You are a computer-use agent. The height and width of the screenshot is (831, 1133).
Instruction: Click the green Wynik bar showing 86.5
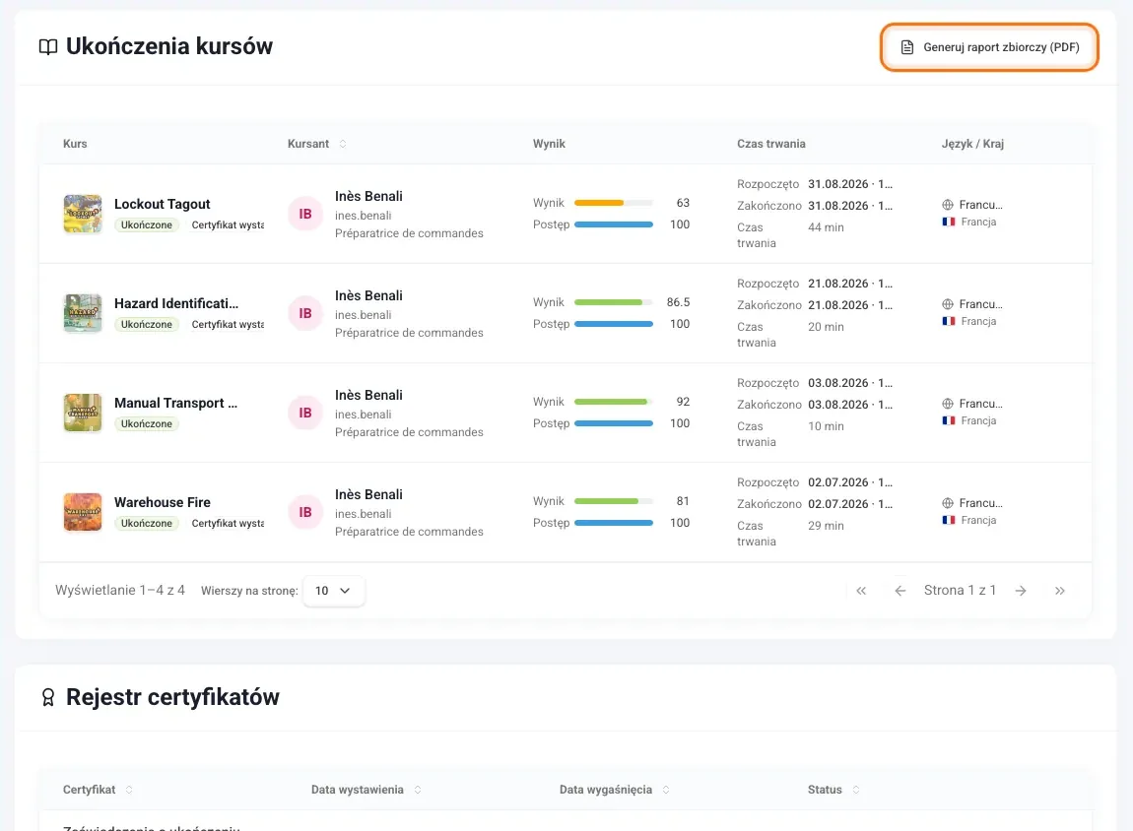coord(614,302)
